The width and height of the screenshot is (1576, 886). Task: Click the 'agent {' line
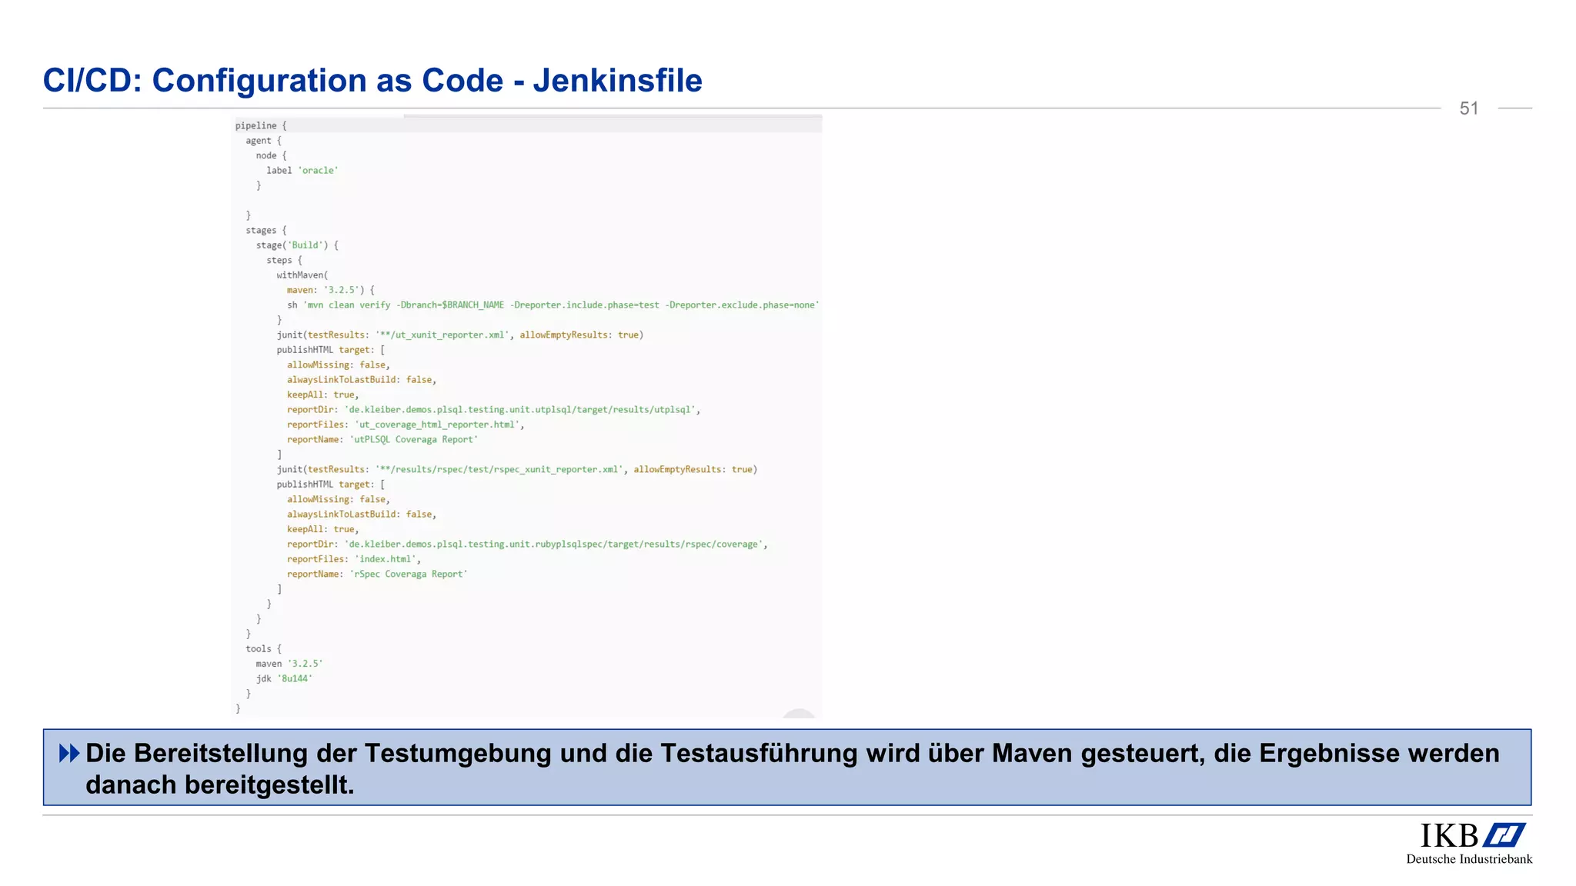264,141
